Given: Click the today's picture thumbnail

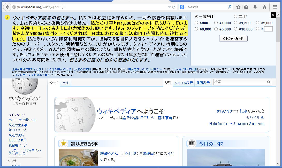Looking at the screenshot, I should click(226, 157).
